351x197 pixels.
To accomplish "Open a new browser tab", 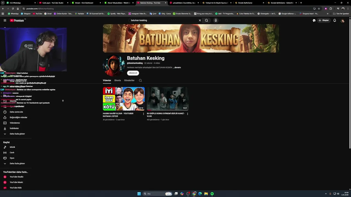I will point(301,3).
